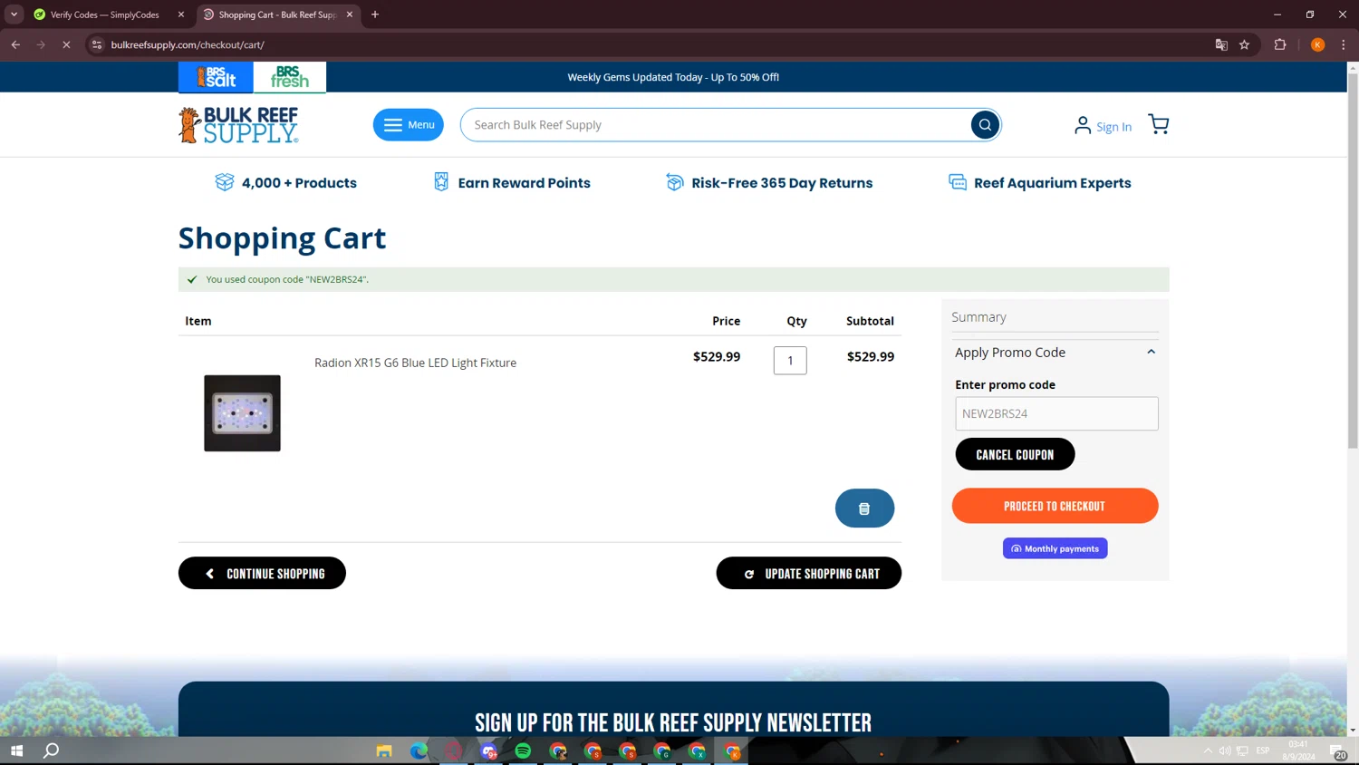Screen dimensions: 1359x765
Task: Open the taskbar clock and date
Action: pyautogui.click(x=1298, y=750)
